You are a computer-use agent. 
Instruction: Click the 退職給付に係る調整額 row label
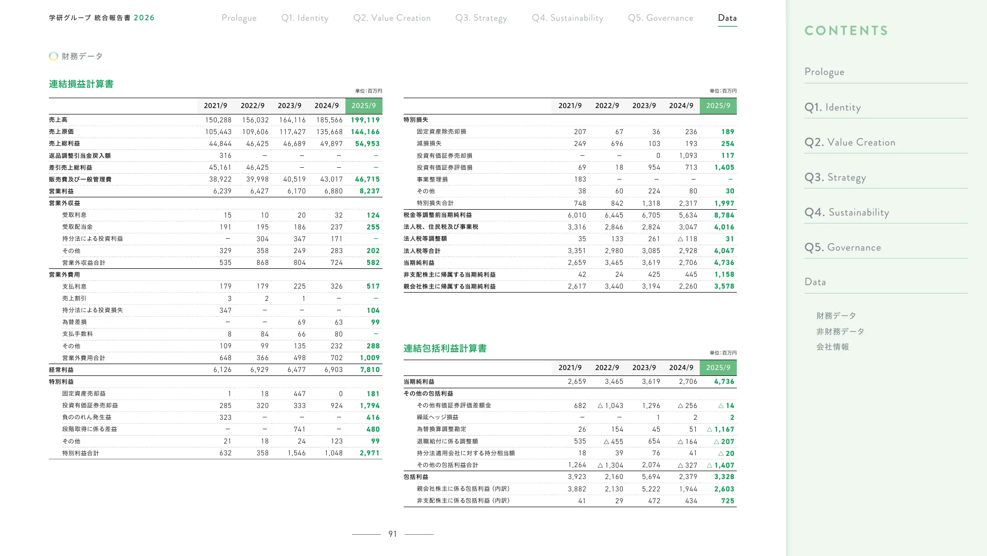point(448,442)
